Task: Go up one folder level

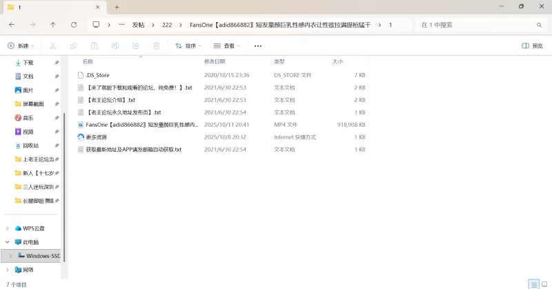Action: [x=53, y=24]
